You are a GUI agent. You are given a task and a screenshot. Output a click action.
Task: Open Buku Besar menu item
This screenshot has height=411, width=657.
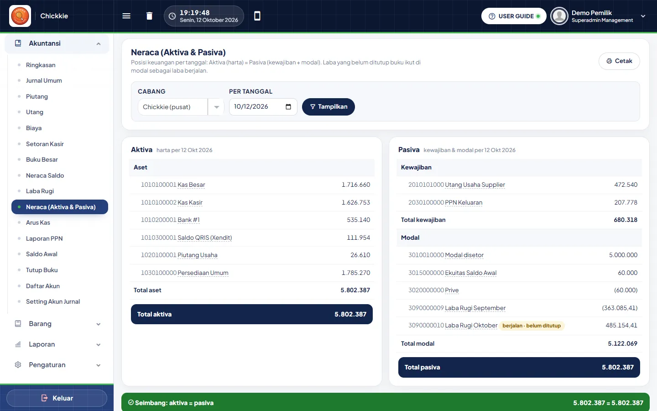(x=42, y=160)
